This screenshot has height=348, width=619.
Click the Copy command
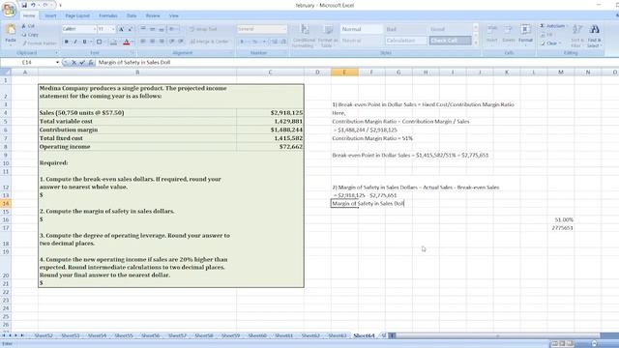pos(30,35)
